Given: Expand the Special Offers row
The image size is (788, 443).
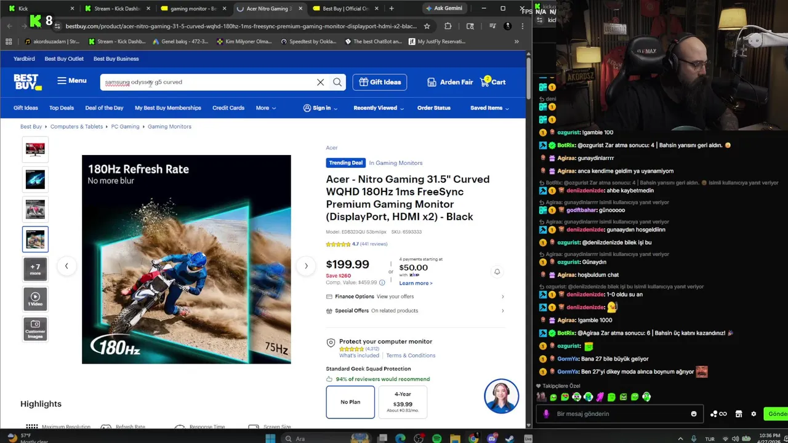Looking at the screenshot, I should (415, 311).
